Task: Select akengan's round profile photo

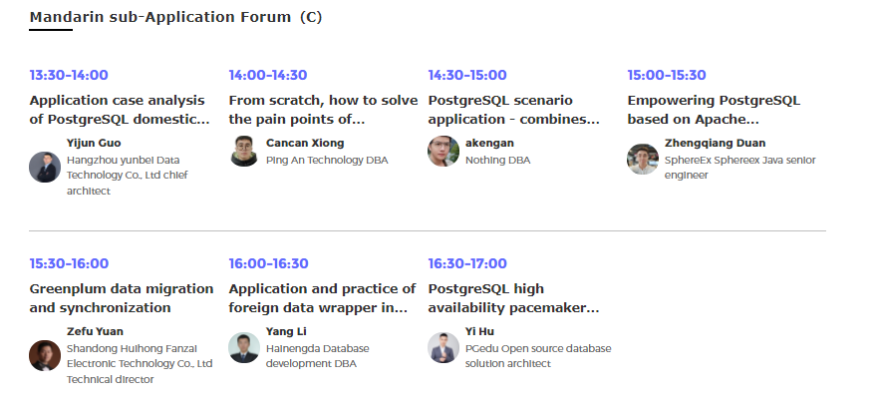Action: (x=443, y=152)
